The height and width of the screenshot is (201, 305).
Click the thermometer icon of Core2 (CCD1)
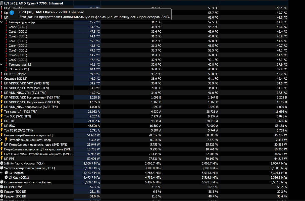6,36
